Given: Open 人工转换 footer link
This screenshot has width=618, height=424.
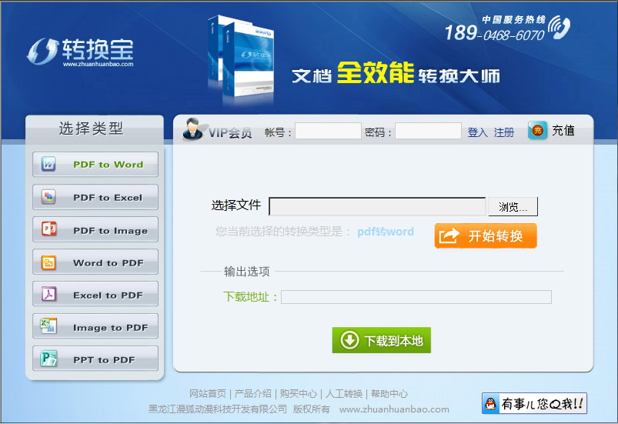Looking at the screenshot, I should pos(344,394).
